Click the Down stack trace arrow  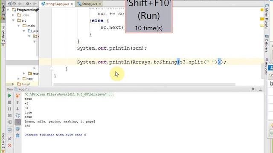coord(17,109)
